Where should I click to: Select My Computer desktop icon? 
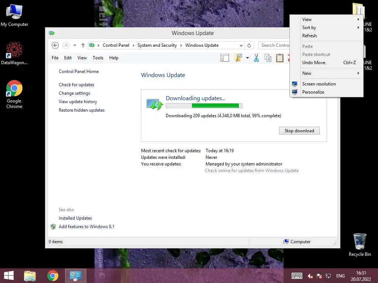(x=14, y=15)
